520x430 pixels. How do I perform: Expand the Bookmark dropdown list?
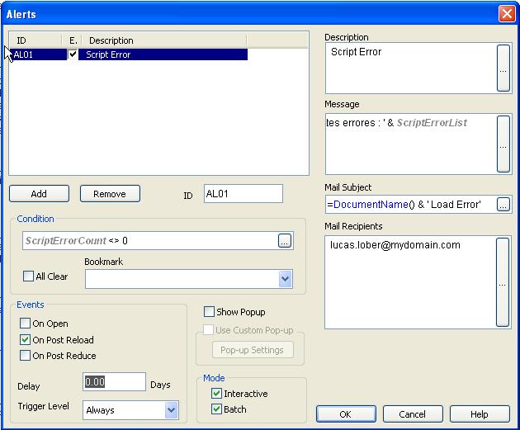click(286, 279)
